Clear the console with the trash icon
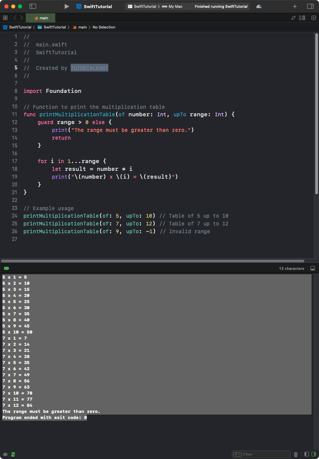This screenshot has height=459, width=319. tap(296, 454)
